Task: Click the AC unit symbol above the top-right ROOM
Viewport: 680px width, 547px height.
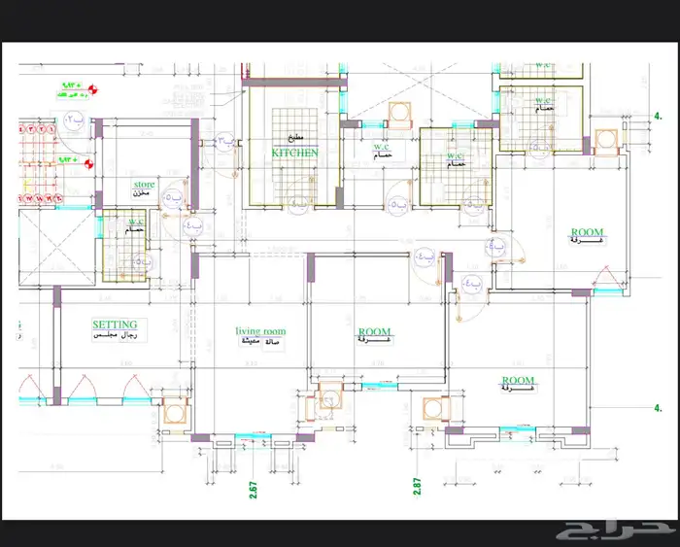Action: (x=606, y=137)
